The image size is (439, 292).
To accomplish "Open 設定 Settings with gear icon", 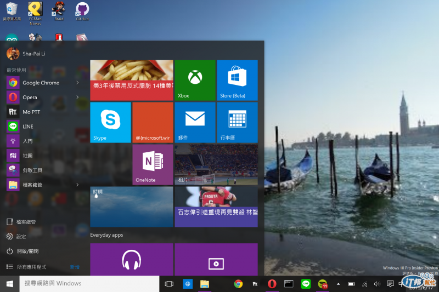I will [x=16, y=237].
